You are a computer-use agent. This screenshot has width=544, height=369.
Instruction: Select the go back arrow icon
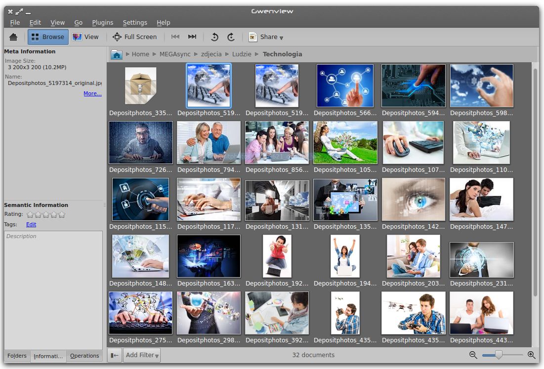pyautogui.click(x=214, y=37)
